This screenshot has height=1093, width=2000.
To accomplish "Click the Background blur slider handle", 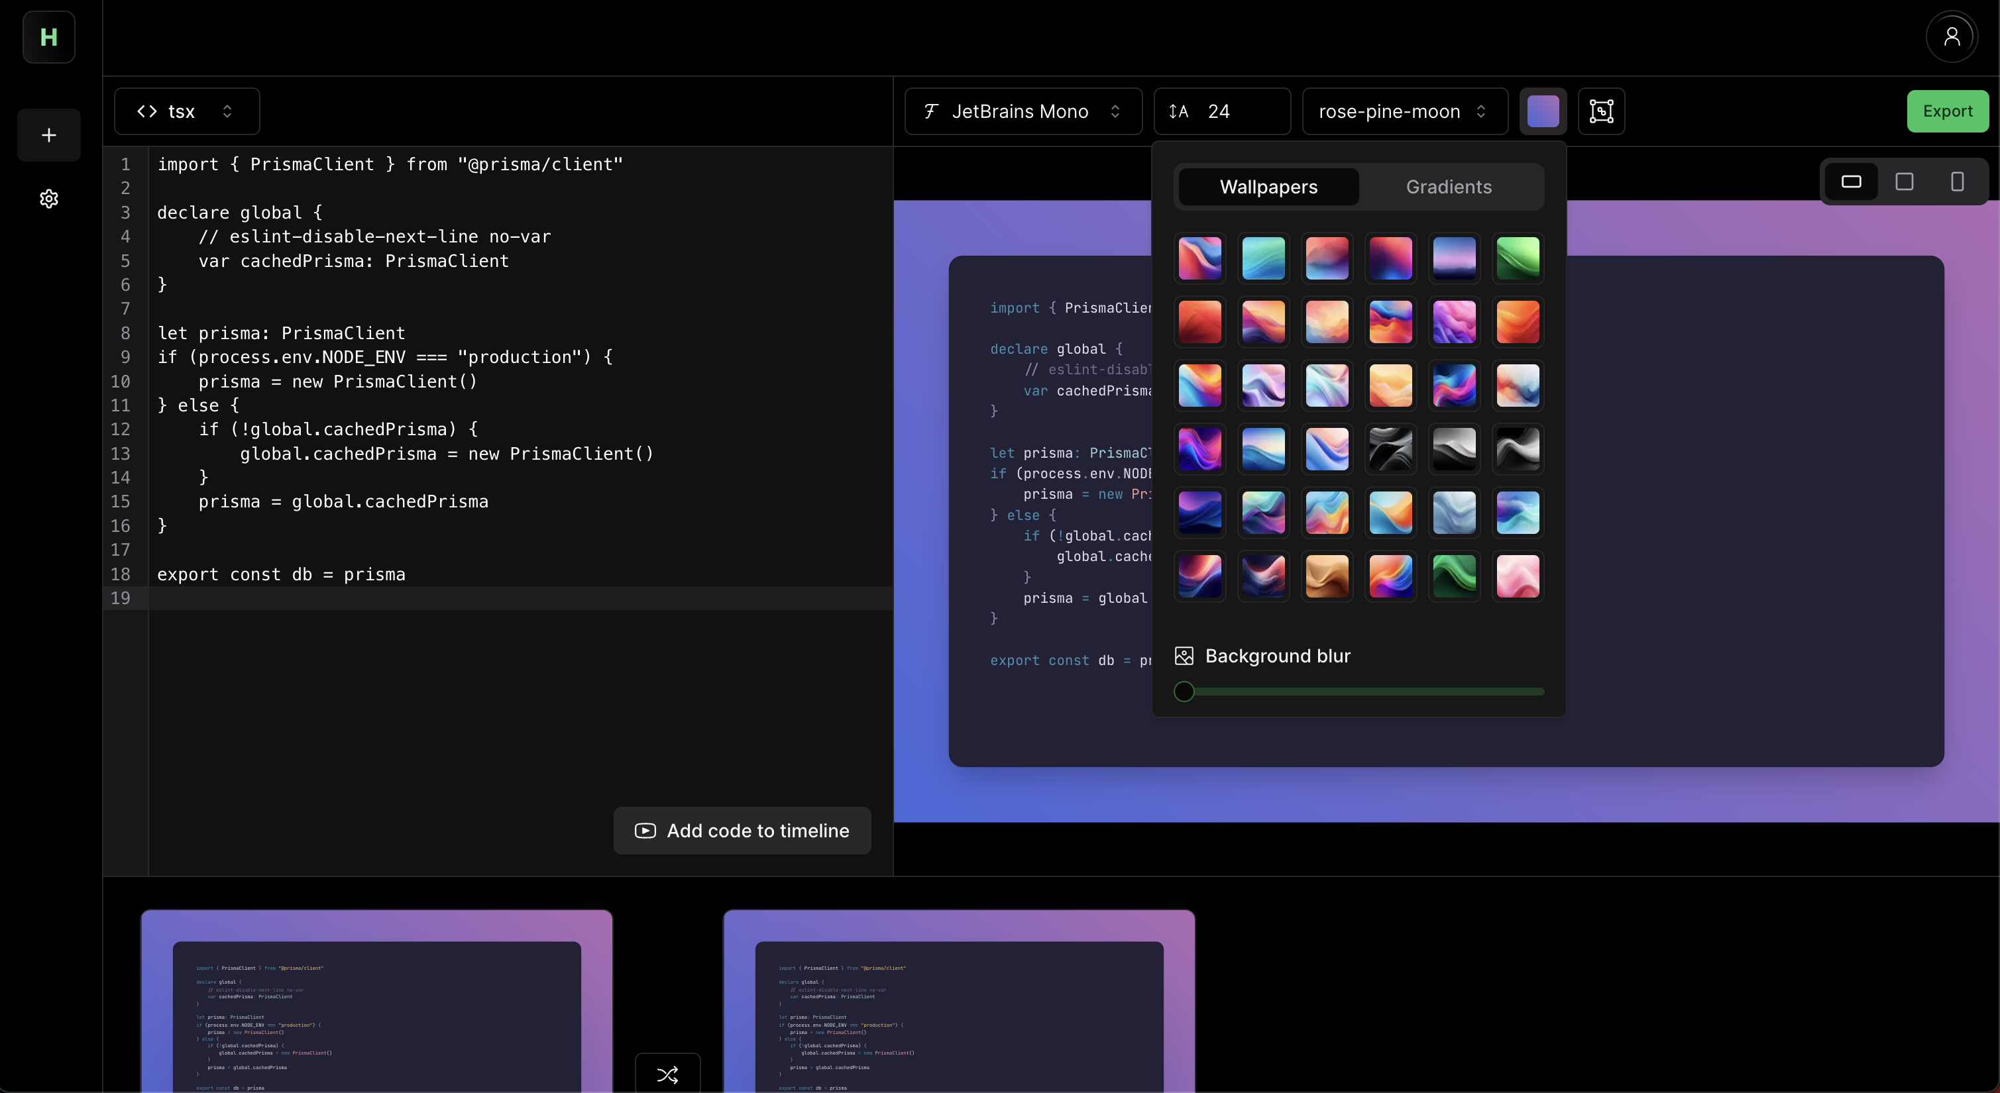I will pos(1184,691).
